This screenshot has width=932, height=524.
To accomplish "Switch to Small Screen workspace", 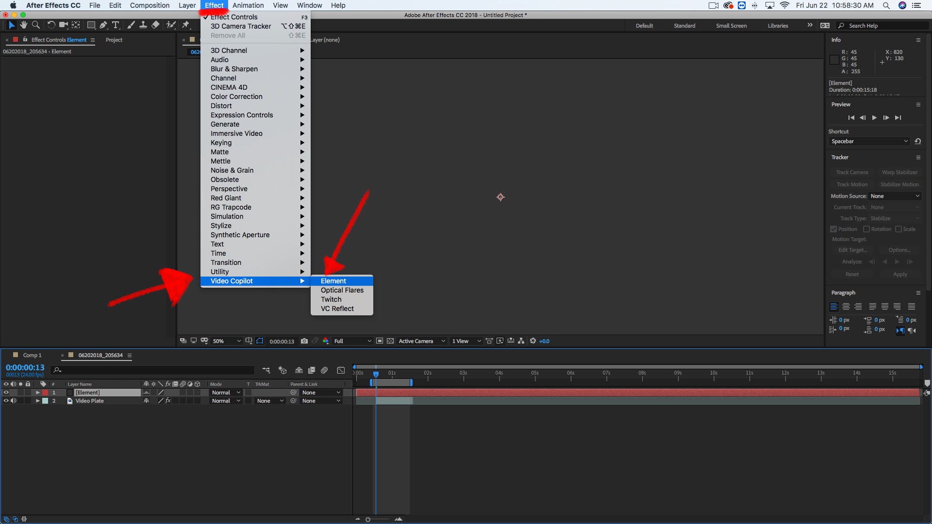I will (x=731, y=26).
